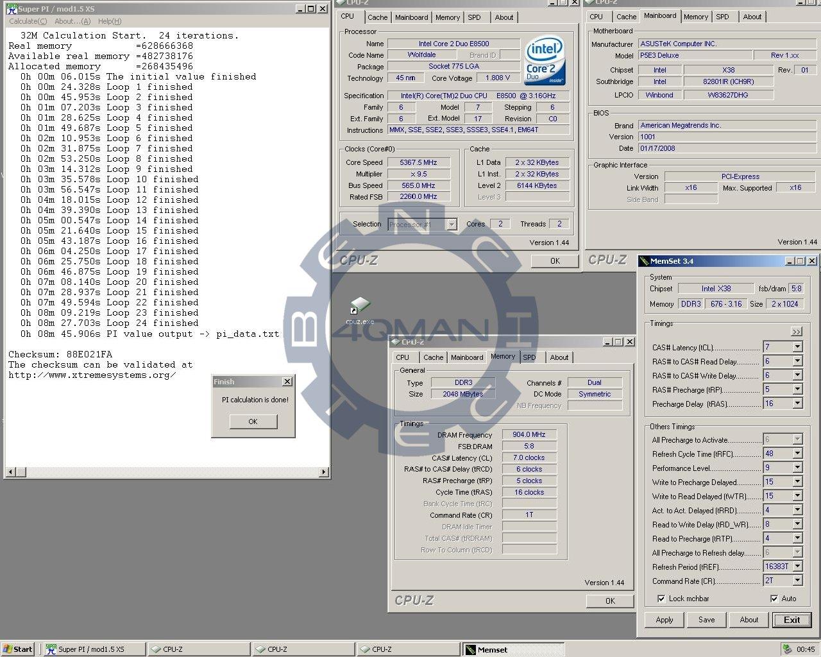Image resolution: width=821 pixels, height=657 pixels.
Task: Click the DRAM Frequency value 904.0 MHz
Action: pos(529,434)
